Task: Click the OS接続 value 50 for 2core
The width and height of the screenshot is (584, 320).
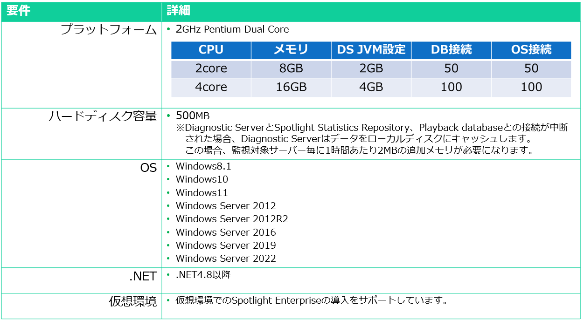Action: (531, 68)
